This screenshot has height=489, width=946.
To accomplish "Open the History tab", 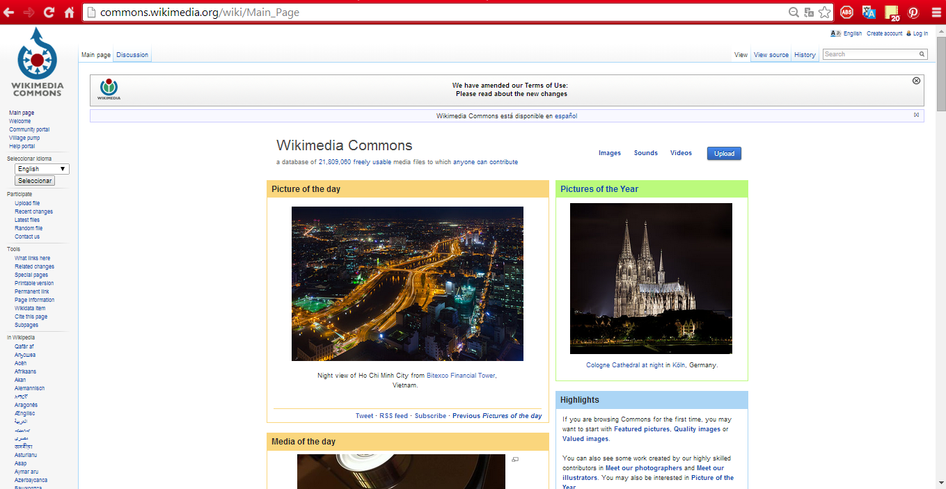I will pyautogui.click(x=805, y=55).
